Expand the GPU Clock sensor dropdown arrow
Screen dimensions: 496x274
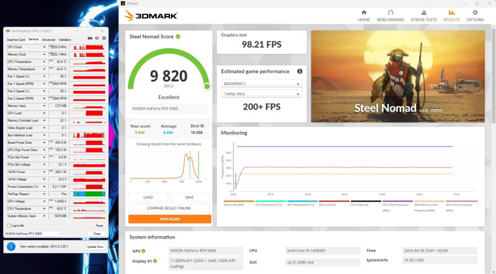point(44,47)
